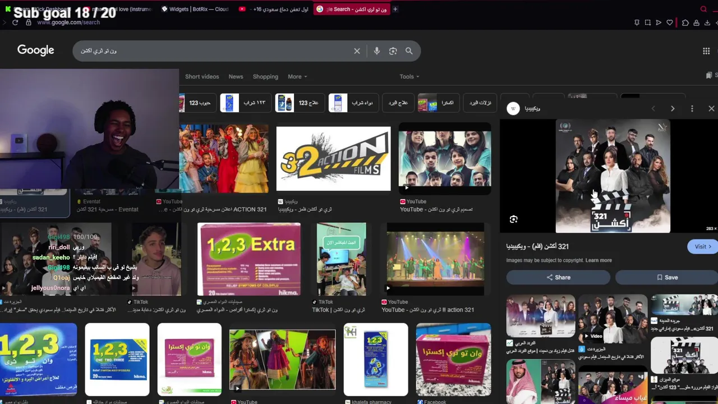Screen dimensions: 718x404
Task: Expand the Tools dropdown
Action: [409, 76]
